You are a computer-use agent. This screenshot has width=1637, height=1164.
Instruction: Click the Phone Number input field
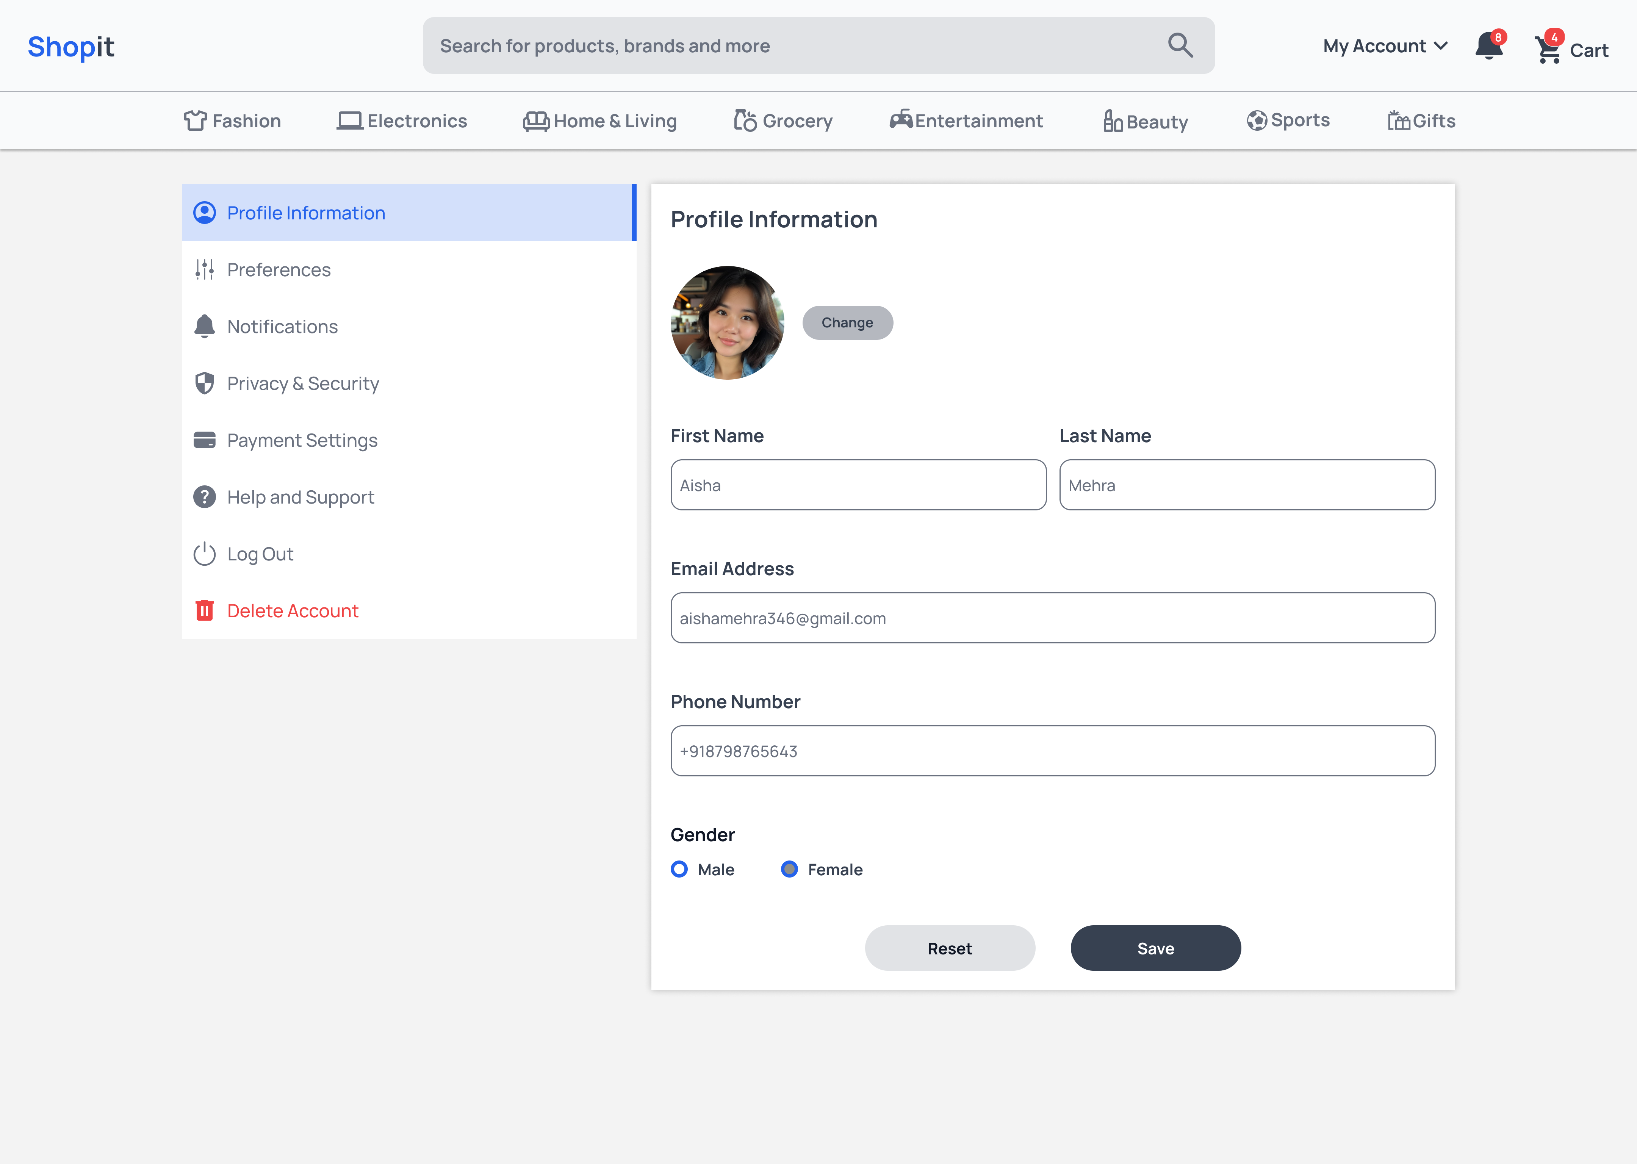tap(1052, 751)
